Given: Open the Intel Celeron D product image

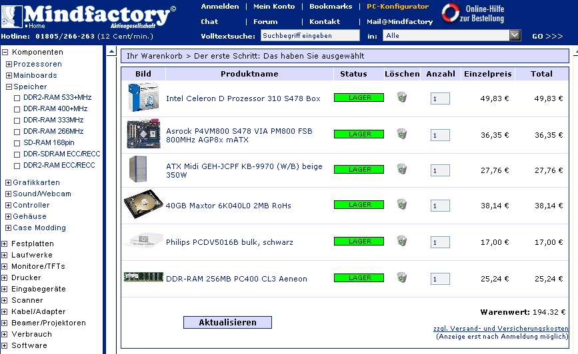Looking at the screenshot, I should (143, 97).
